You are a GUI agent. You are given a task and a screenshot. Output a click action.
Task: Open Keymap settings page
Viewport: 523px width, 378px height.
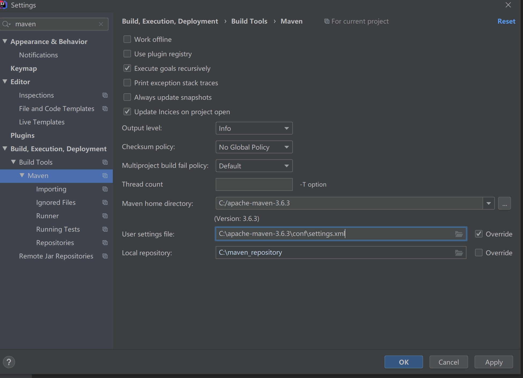pos(24,68)
